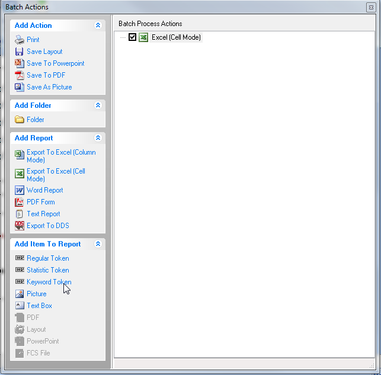The width and height of the screenshot is (381, 375).
Task: Click the Keyword Token icon
Action: pos(20,281)
